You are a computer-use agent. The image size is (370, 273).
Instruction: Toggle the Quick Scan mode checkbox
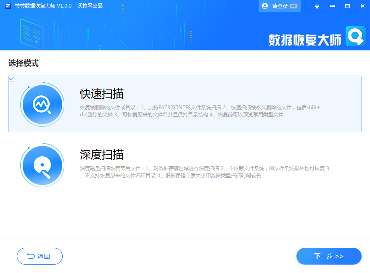pyautogui.click(x=11, y=79)
